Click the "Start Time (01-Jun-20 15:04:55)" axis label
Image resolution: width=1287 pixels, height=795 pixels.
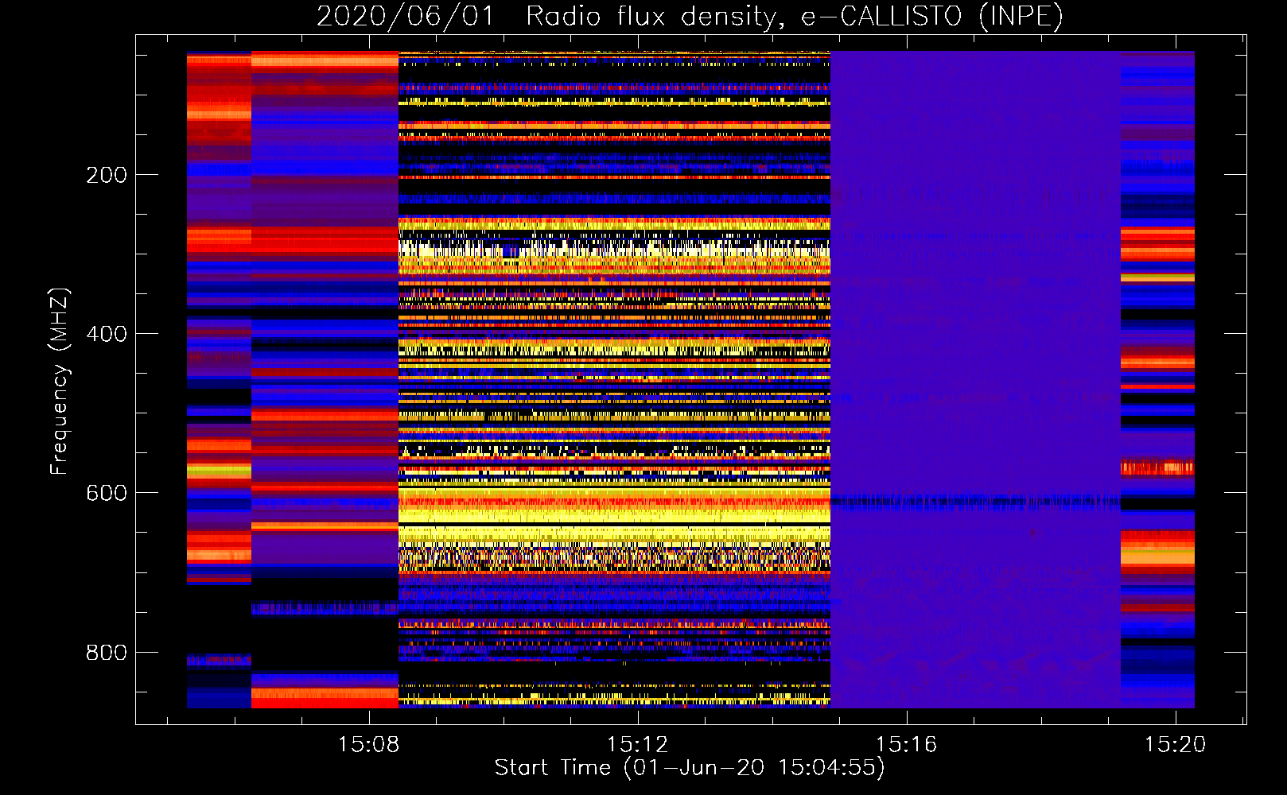coord(690,767)
